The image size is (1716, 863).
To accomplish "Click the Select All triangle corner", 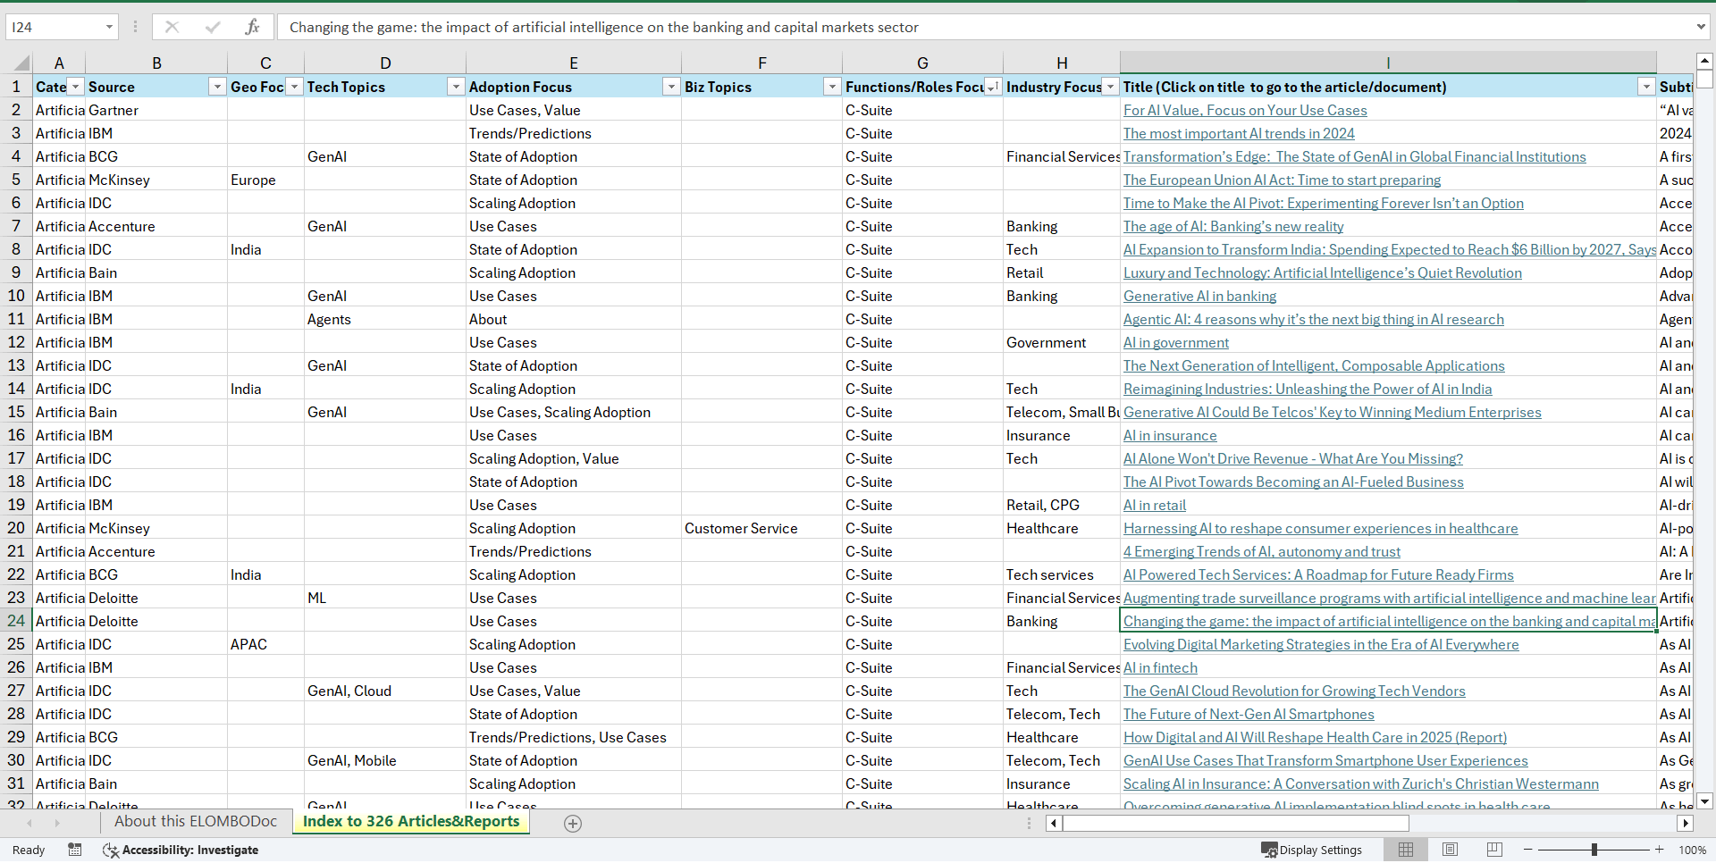I will click(x=21, y=63).
